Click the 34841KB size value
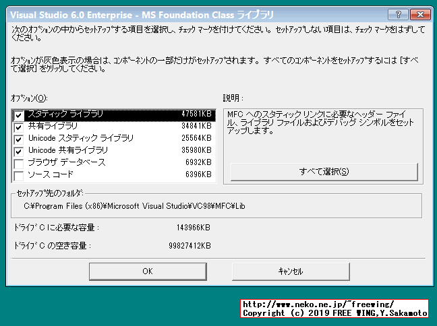 tap(197, 126)
